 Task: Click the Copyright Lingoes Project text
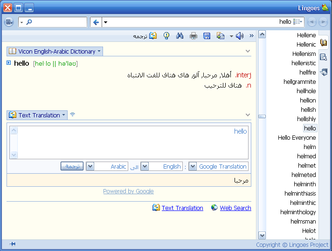point(292,244)
